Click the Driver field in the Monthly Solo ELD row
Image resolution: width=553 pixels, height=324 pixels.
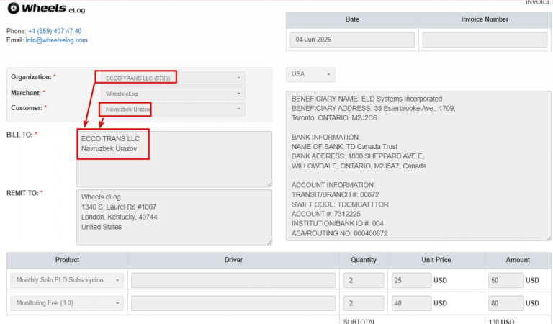233,280
